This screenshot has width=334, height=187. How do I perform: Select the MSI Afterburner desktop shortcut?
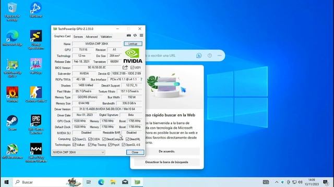pos(13,151)
